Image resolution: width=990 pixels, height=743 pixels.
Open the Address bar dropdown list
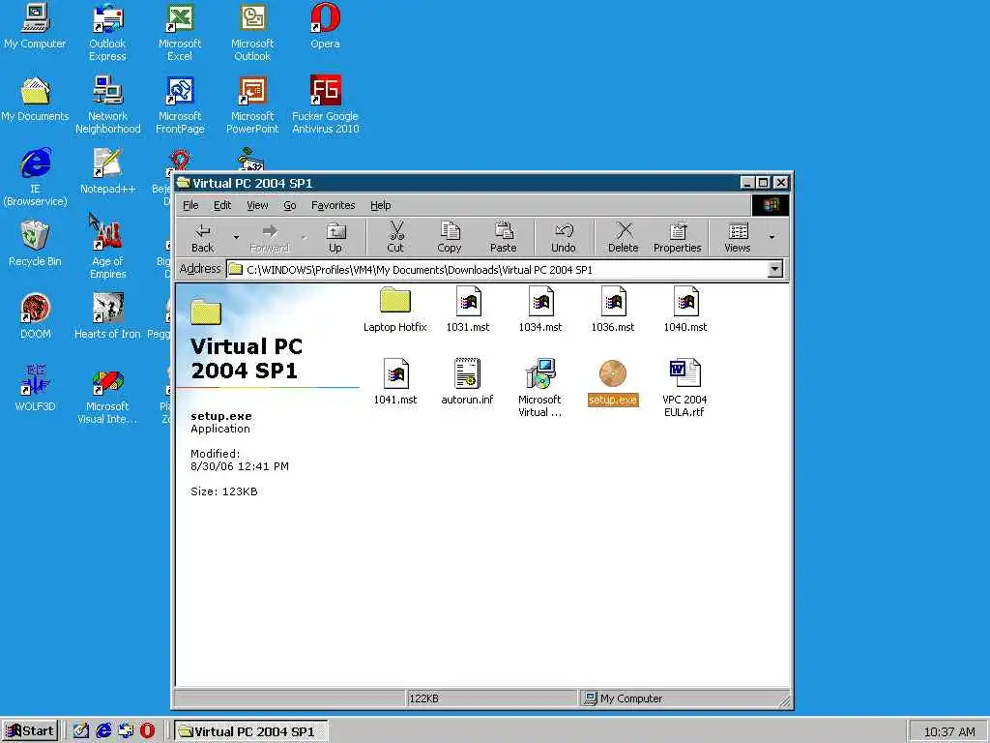(774, 269)
